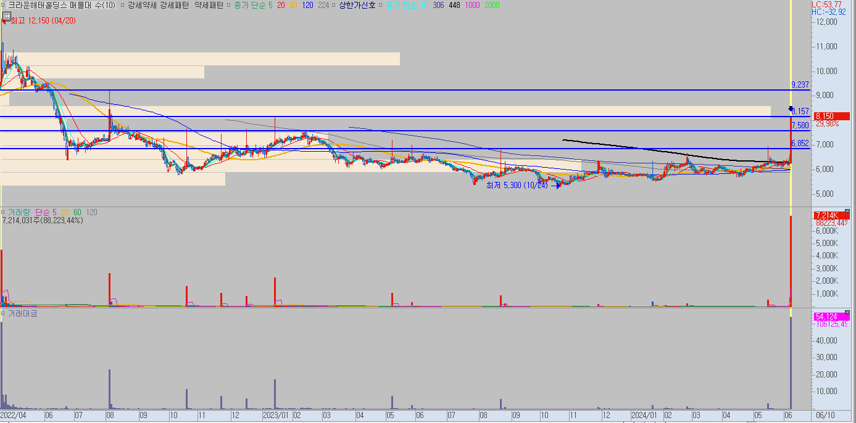Click the 120 legend in the volume panel
This screenshot has width=856, height=423.
tap(91, 212)
